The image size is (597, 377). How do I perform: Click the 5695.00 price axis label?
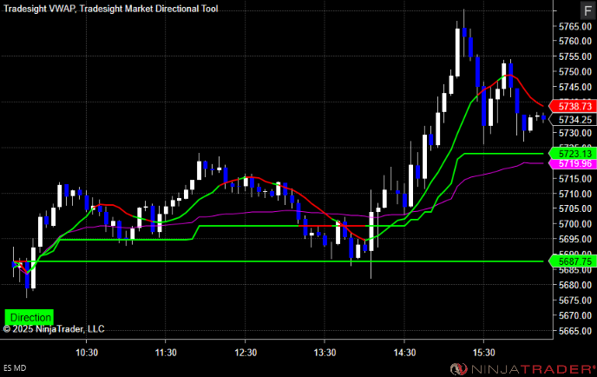tap(575, 239)
